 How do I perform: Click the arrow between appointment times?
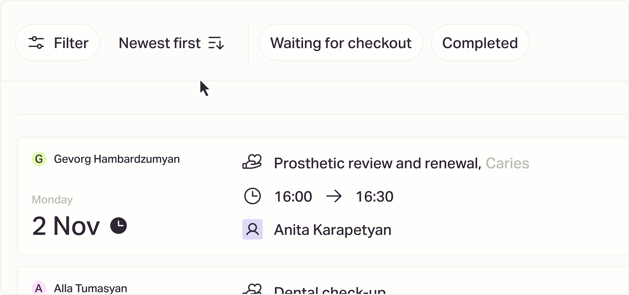coord(334,196)
